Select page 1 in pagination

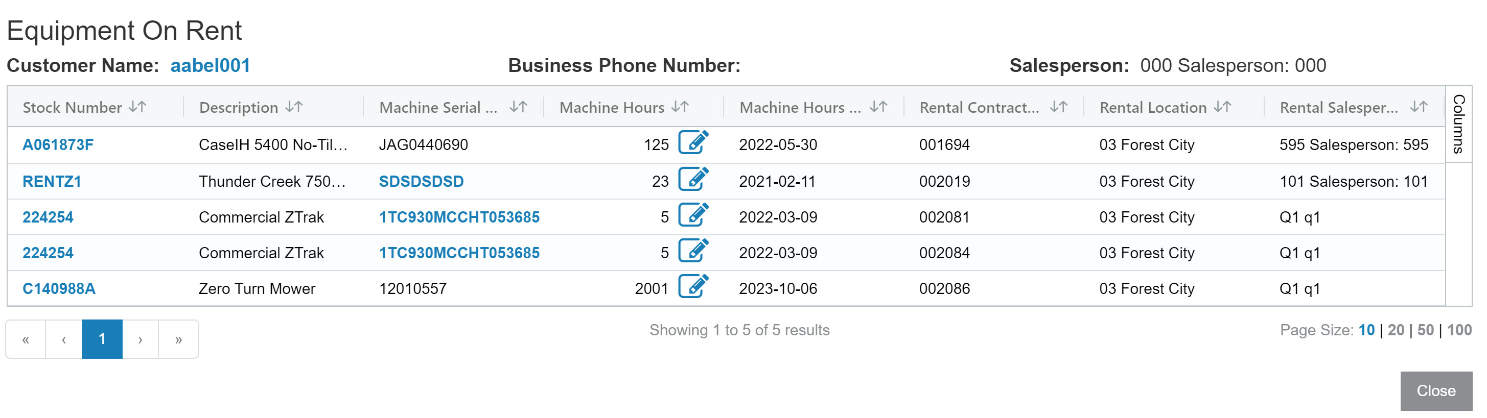[102, 339]
